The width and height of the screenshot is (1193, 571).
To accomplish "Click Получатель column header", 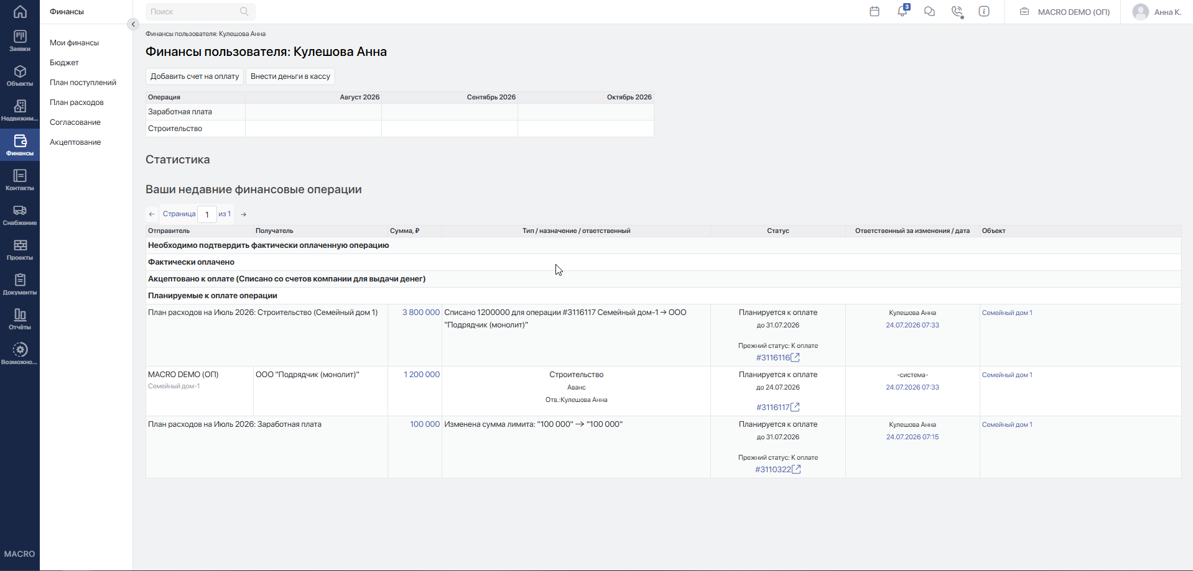I will click(274, 231).
